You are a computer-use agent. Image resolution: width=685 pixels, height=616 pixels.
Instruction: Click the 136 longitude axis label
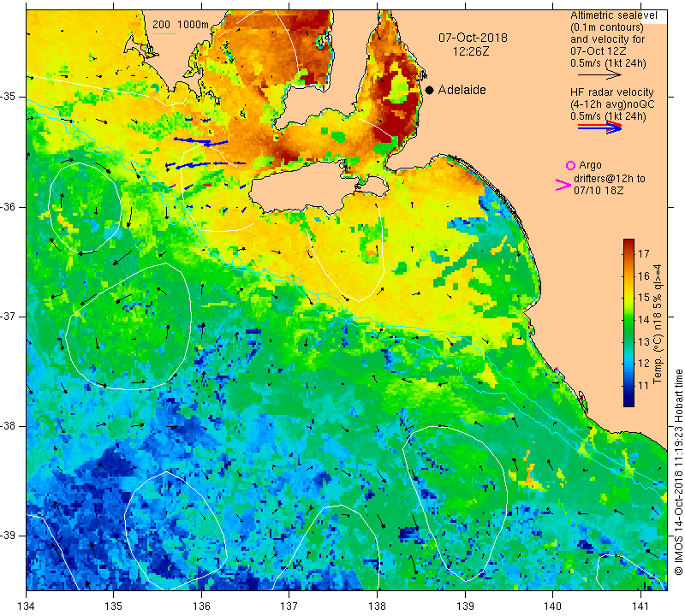201,607
